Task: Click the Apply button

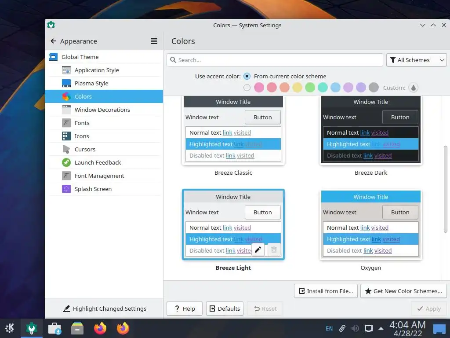Action: 429,309
